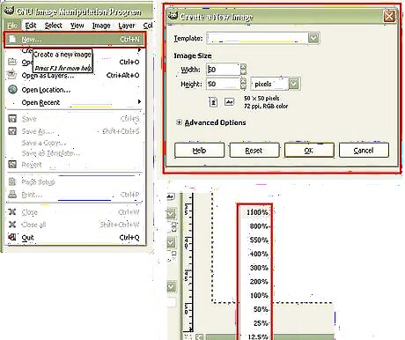Click the Help button in dialog
This screenshot has width=405, height=340.
point(199,151)
